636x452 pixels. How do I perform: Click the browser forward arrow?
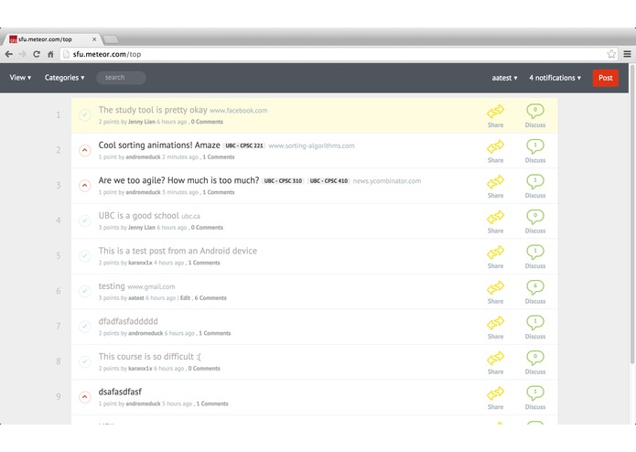tap(23, 54)
